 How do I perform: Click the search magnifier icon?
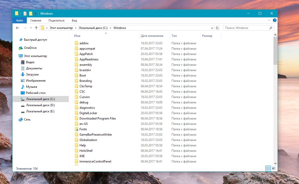[x=271, y=28]
